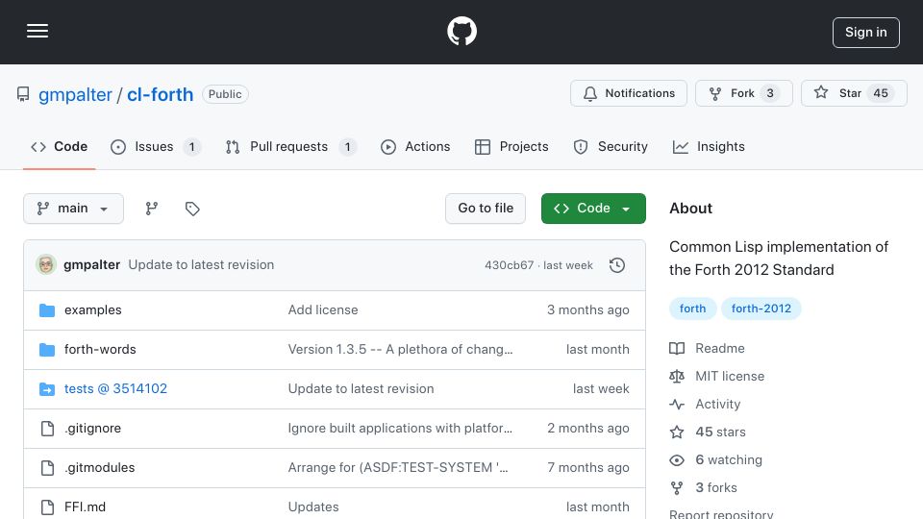This screenshot has height=519, width=923.
Task: Star the cl-forth repository
Action: tap(854, 93)
